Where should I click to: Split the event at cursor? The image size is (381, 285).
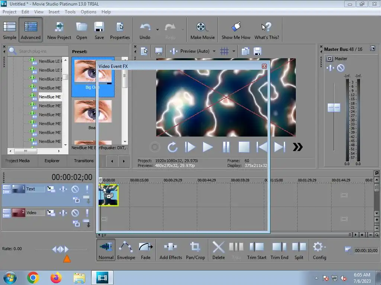tap(299, 250)
